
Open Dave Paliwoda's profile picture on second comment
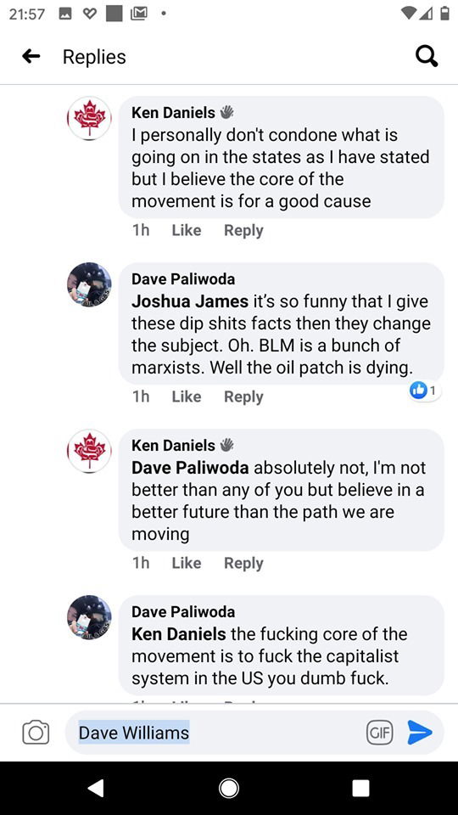[89, 284]
